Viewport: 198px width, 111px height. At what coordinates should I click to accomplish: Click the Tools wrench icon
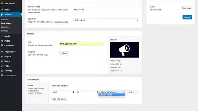[2, 66]
